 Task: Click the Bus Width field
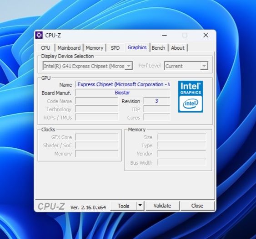181,162
